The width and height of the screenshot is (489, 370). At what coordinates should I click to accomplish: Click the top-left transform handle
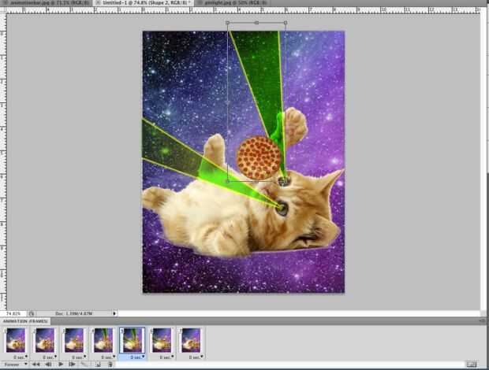(x=227, y=23)
